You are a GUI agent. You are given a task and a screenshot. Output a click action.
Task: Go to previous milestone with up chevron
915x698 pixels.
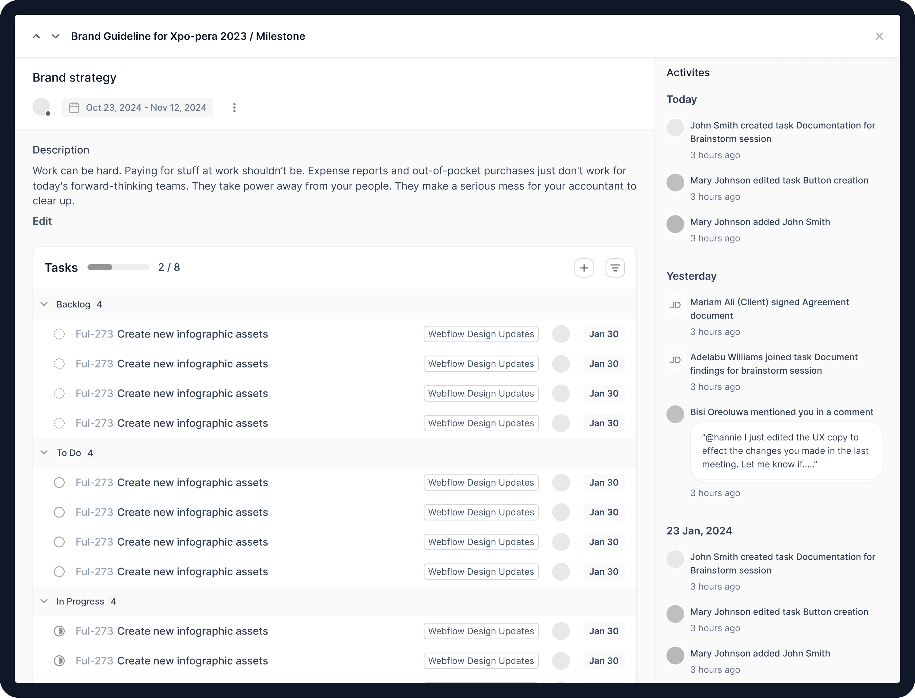point(36,36)
